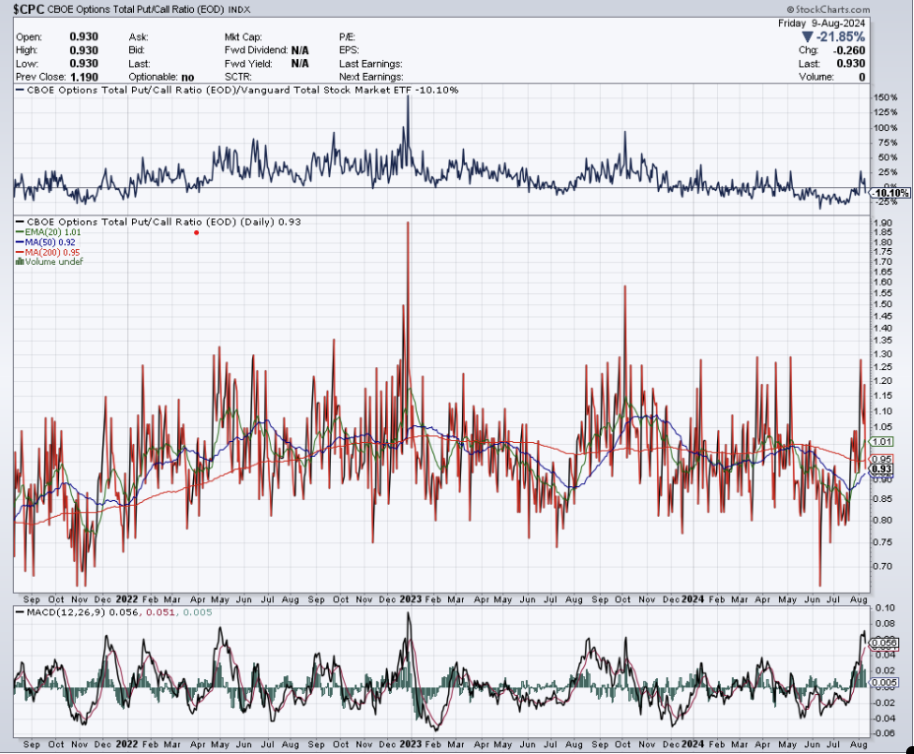Click the 150% axis label in ratio panel
Screen dimensions: 914x754
pyautogui.click(x=884, y=97)
